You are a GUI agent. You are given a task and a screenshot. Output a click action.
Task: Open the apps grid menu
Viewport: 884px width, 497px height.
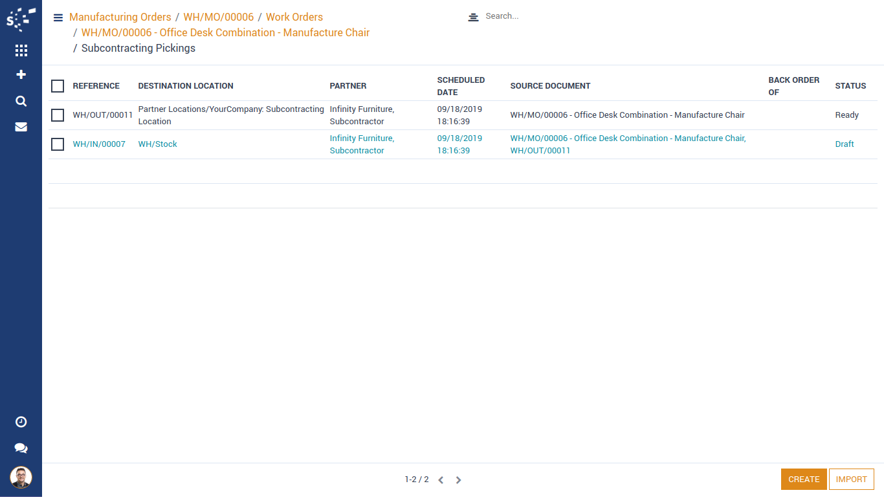click(21, 50)
